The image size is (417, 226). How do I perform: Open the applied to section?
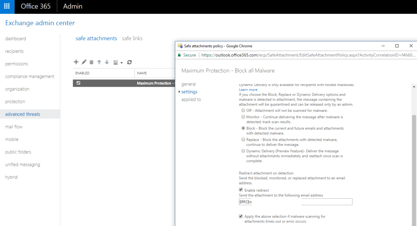pos(191,100)
